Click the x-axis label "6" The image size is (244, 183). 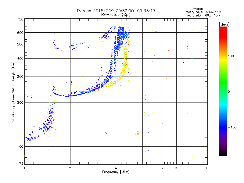point(142,168)
